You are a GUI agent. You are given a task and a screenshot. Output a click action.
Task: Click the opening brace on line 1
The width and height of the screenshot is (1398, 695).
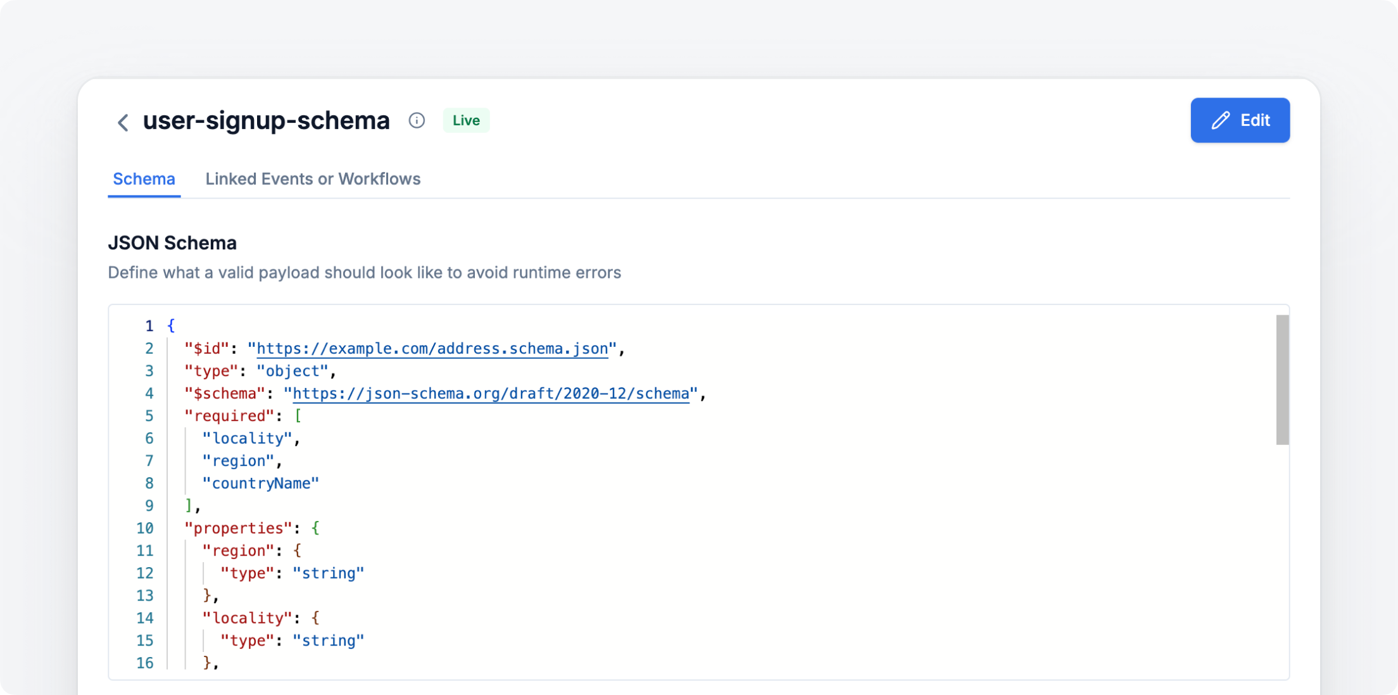click(x=171, y=326)
